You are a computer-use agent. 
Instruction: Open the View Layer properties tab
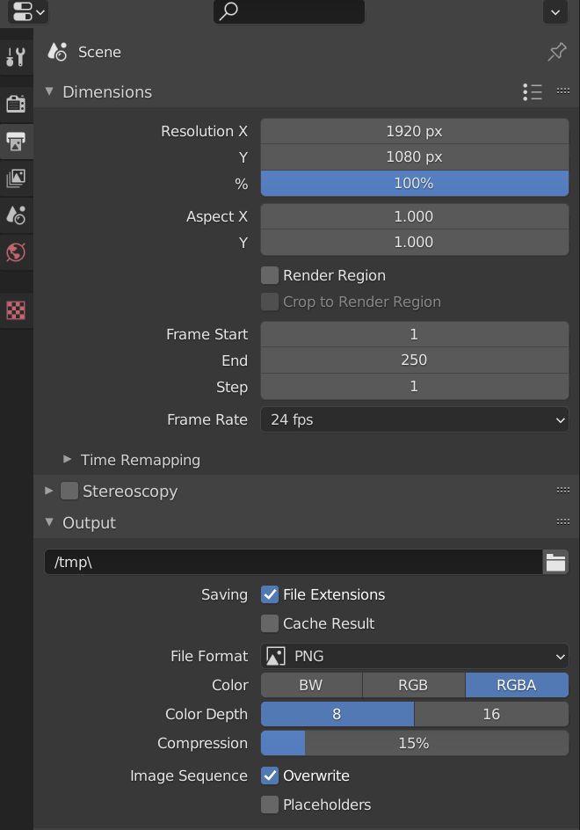[16, 178]
